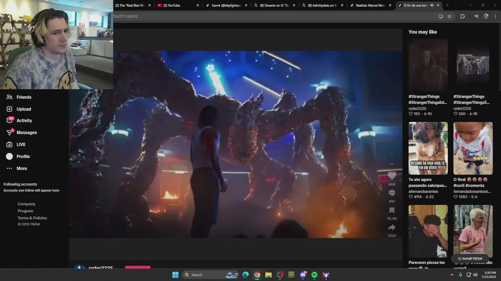
Task: Open the More options menu in the sidebar
Action: point(22,169)
